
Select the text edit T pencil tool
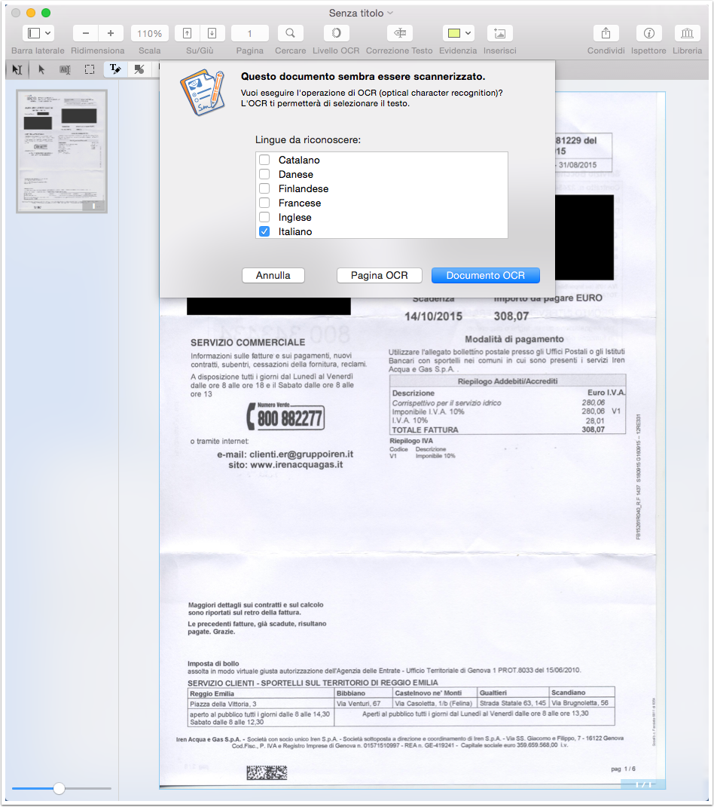click(114, 69)
